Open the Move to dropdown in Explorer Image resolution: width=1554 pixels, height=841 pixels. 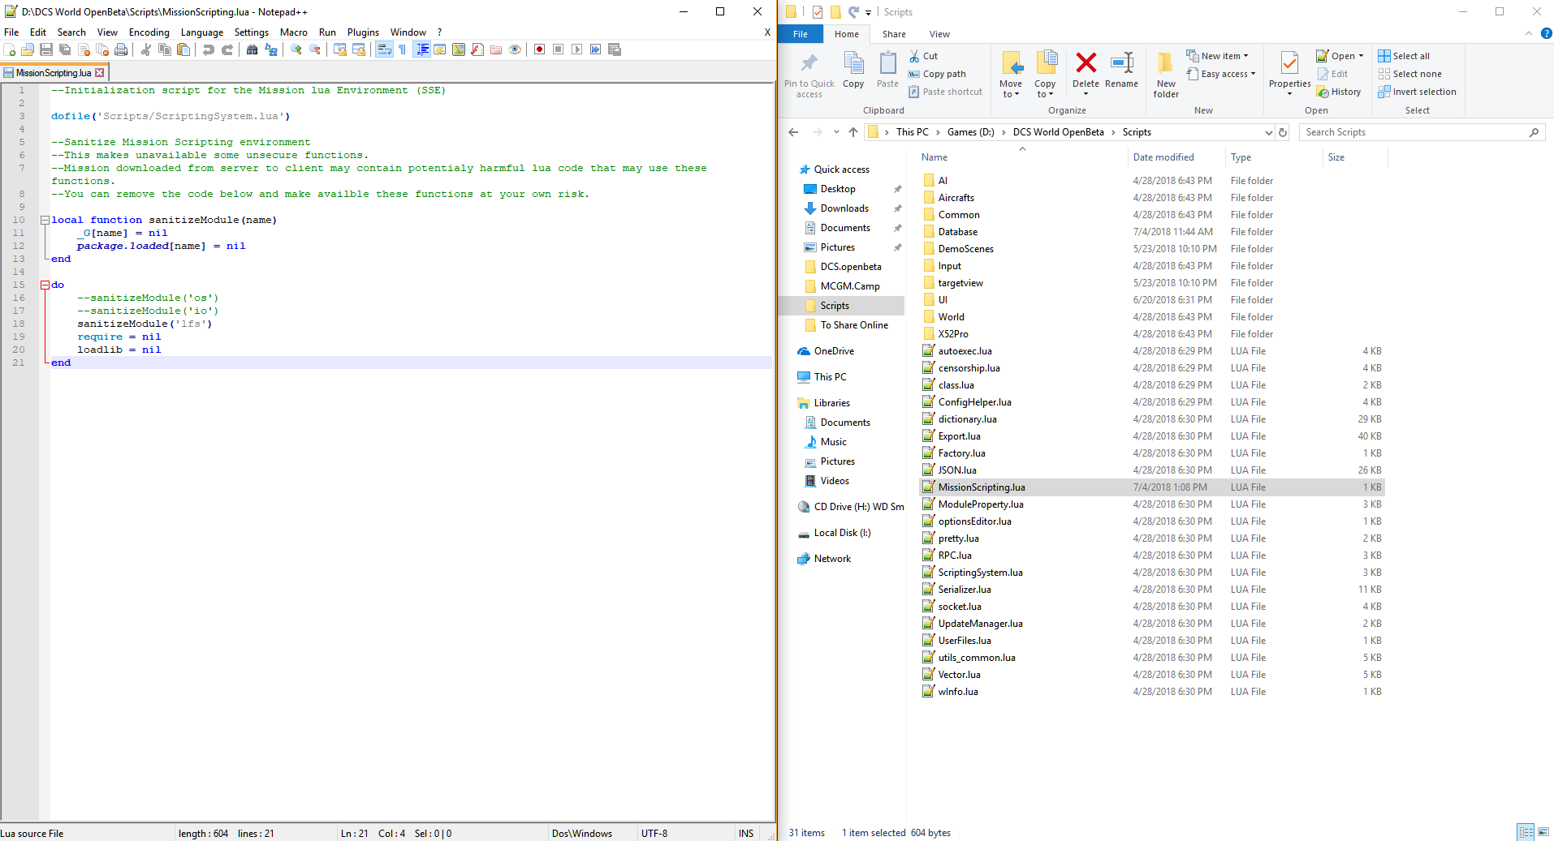click(1011, 75)
